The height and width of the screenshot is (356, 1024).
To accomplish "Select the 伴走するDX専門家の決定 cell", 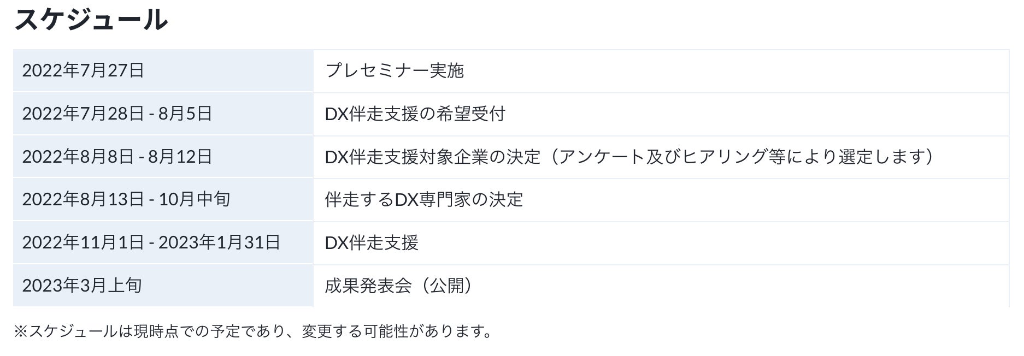I will pos(423,199).
